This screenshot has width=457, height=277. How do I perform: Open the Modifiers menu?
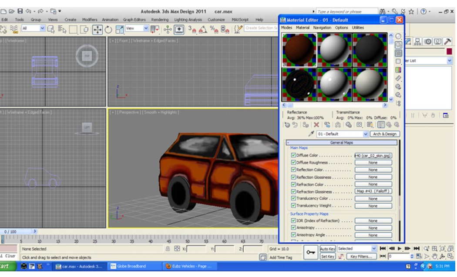coord(90,20)
